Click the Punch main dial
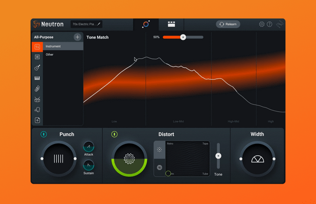Image resolution: width=316 pixels, height=204 pixels. [59, 159]
